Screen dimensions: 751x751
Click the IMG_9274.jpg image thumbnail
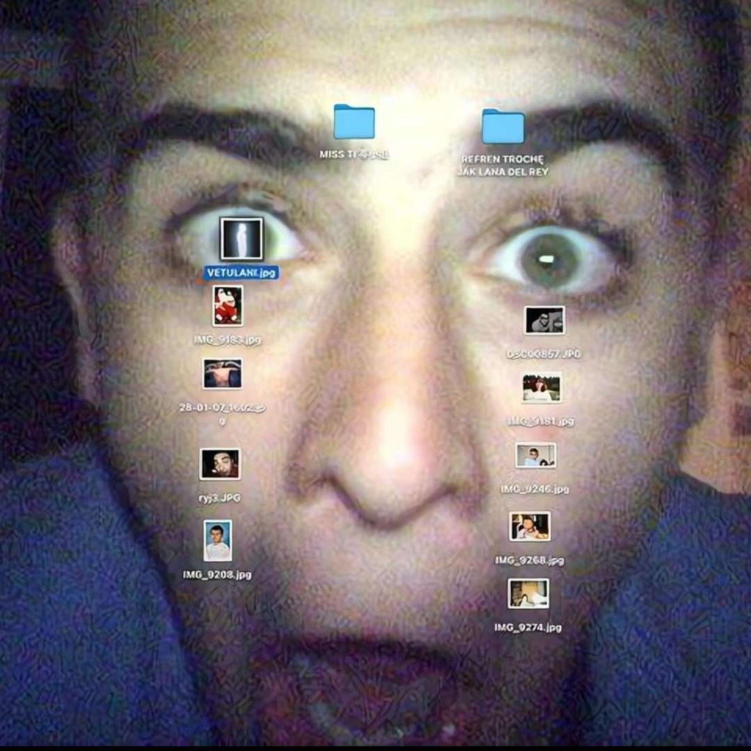[528, 594]
